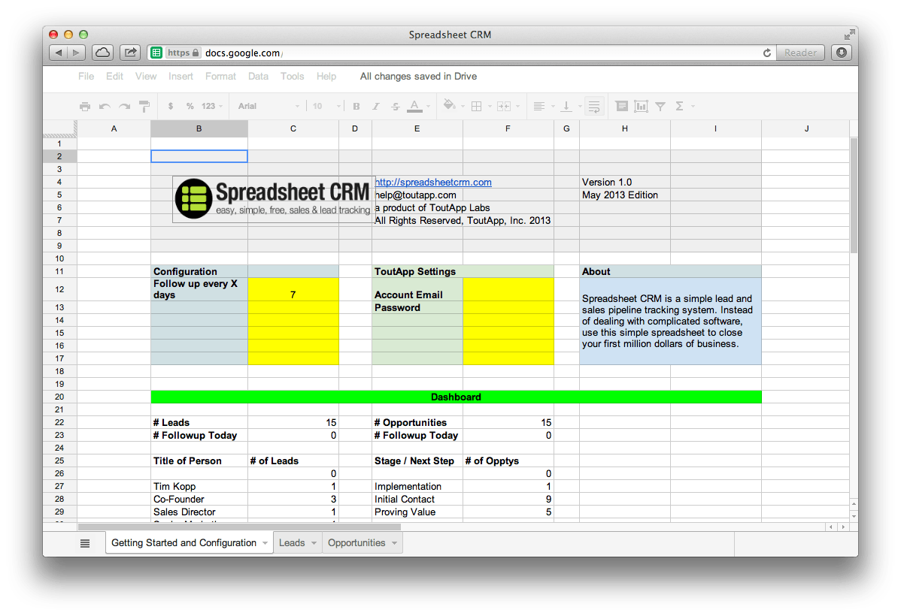The width and height of the screenshot is (901, 616).
Task: Click the Print icon in toolbar
Action: click(85, 106)
